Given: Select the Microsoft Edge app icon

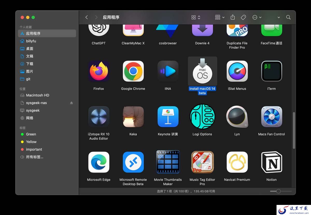Looking at the screenshot, I should coord(98,162).
